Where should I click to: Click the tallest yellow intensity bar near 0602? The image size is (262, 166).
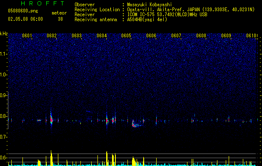coord(51,158)
